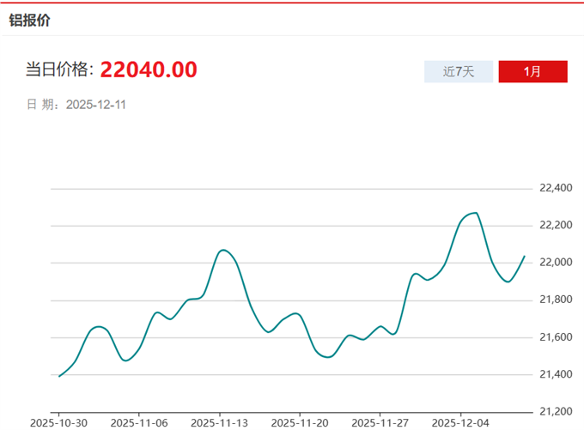Click the 21,400 y-axis label

[x=555, y=374]
